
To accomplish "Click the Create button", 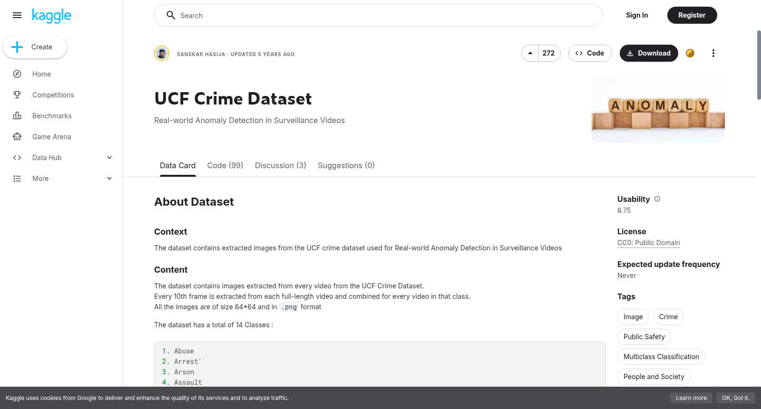I will (35, 47).
